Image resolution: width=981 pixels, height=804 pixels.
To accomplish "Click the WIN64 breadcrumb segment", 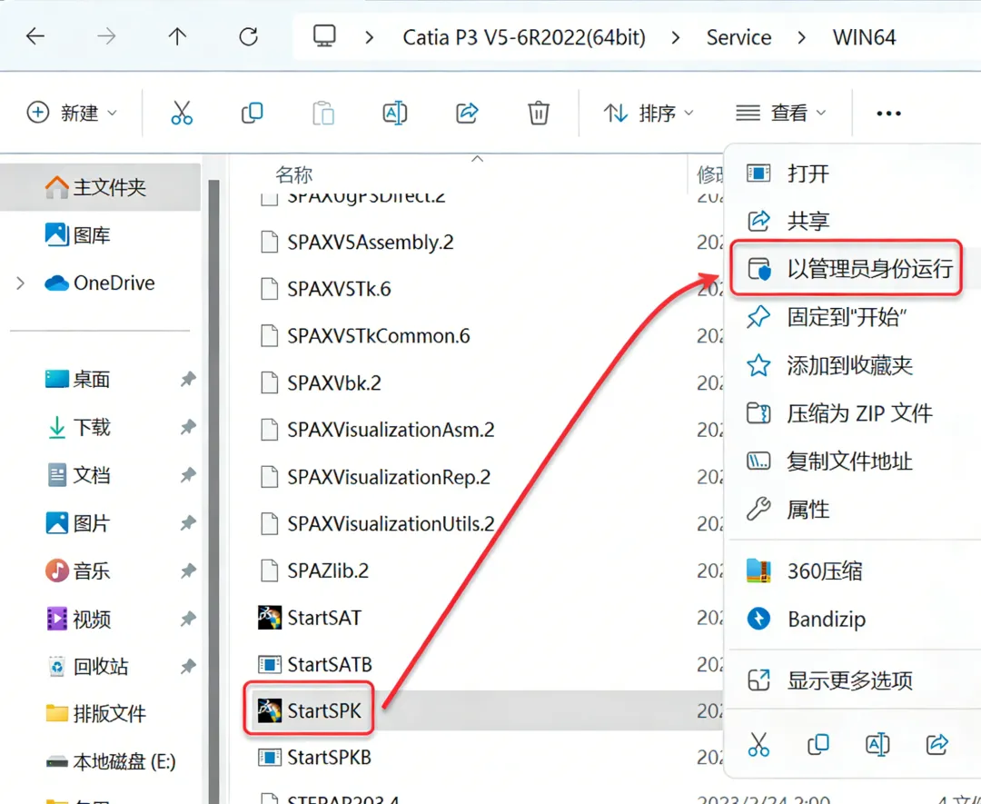I will click(x=864, y=37).
